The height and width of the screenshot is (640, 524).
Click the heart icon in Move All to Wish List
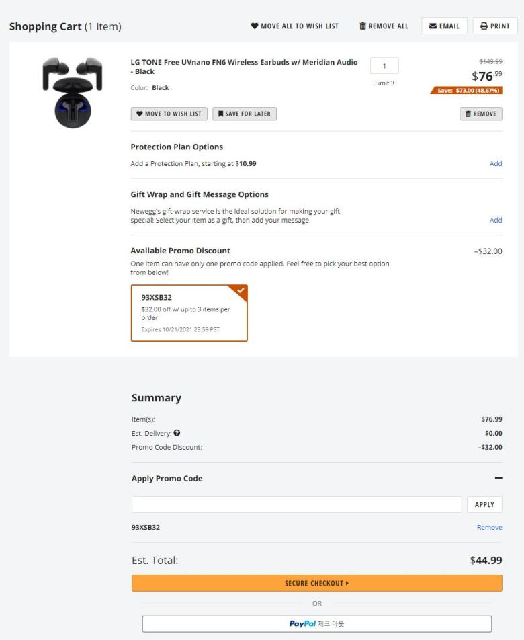pos(255,26)
